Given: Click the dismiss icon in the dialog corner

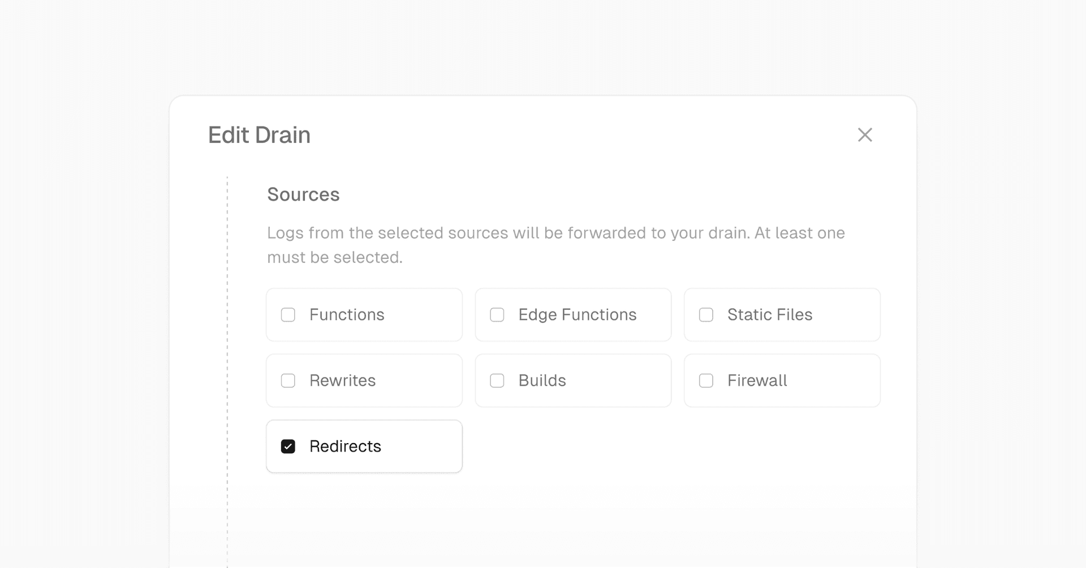Looking at the screenshot, I should pos(865,135).
